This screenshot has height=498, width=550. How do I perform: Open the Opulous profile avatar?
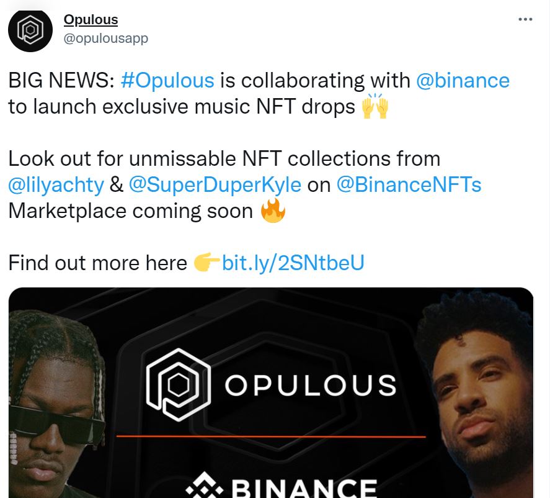point(30,30)
